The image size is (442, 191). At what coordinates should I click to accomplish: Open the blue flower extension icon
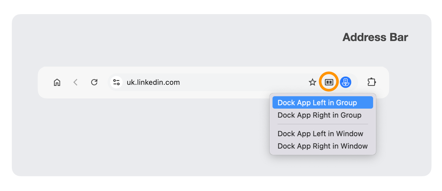pyautogui.click(x=346, y=82)
